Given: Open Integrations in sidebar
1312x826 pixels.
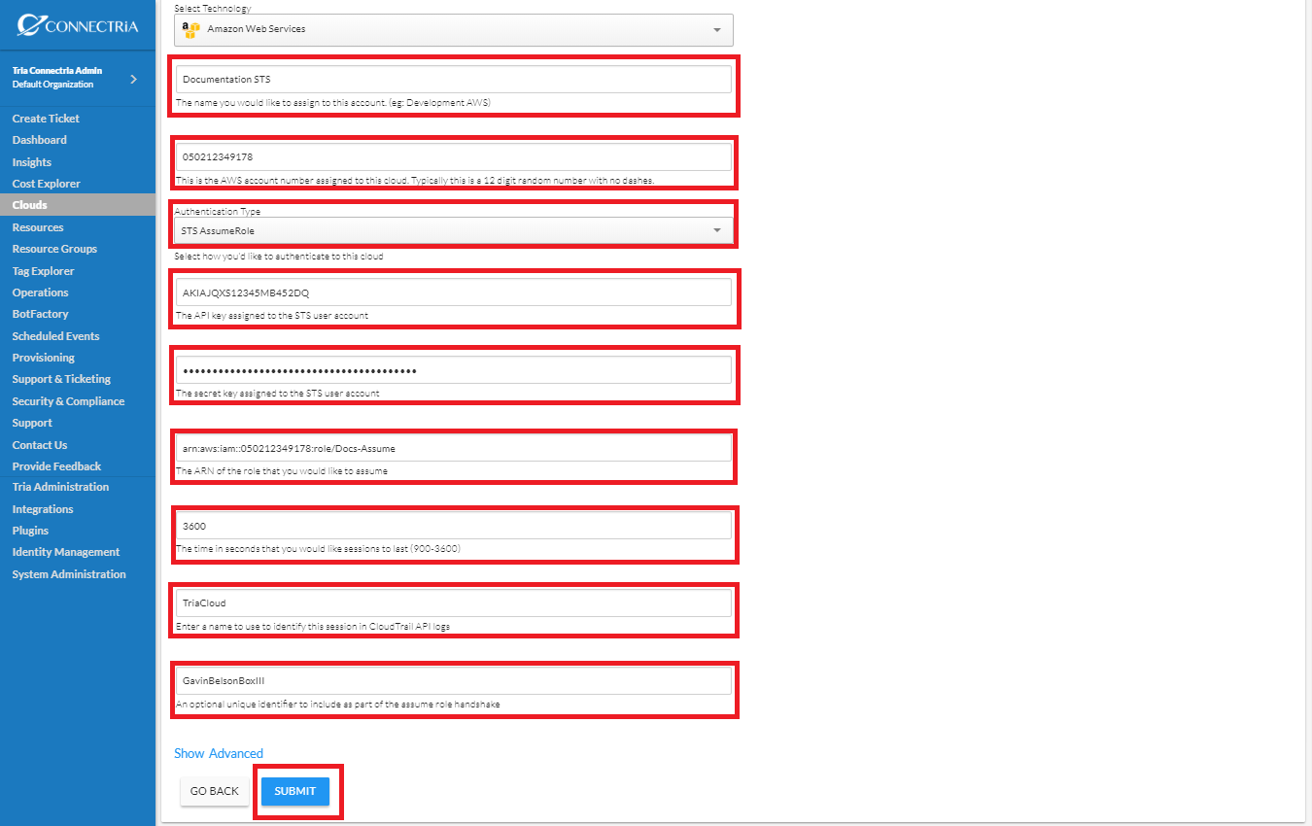Looking at the screenshot, I should [x=42, y=509].
